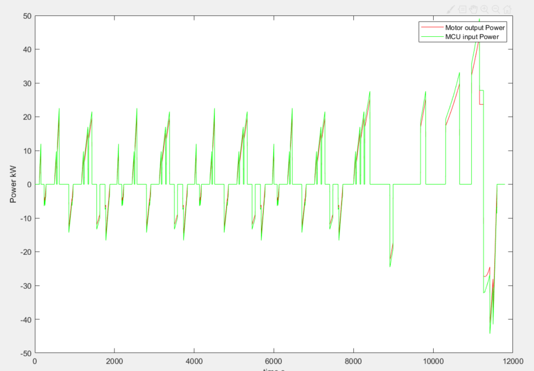The height and width of the screenshot is (371, 534).
Task: Select the 'Power kW' y-axis label
Action: 13,184
